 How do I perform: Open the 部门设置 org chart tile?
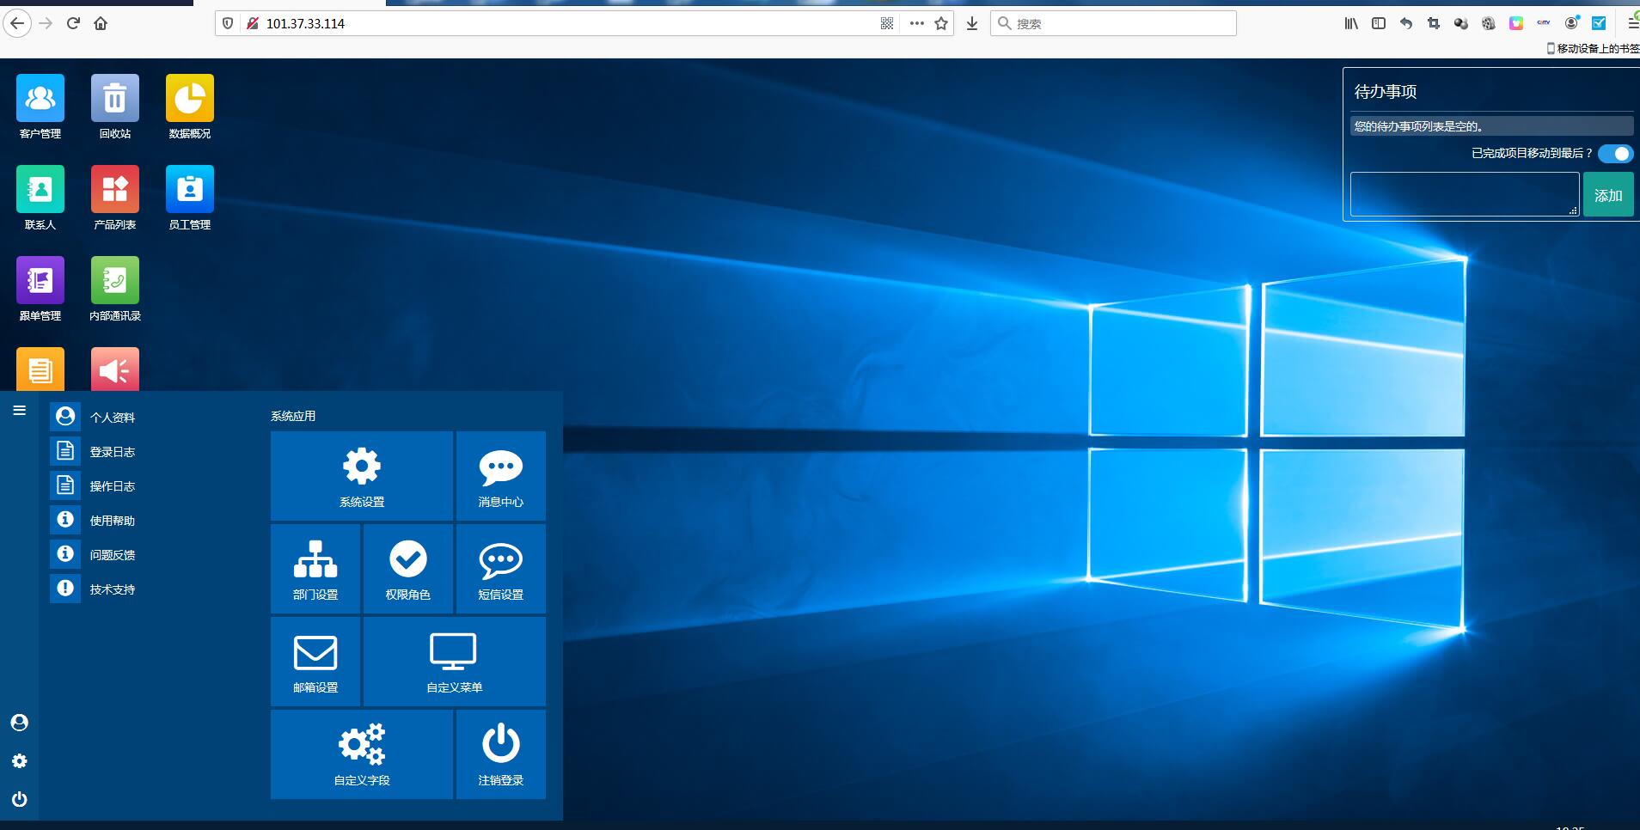(315, 569)
